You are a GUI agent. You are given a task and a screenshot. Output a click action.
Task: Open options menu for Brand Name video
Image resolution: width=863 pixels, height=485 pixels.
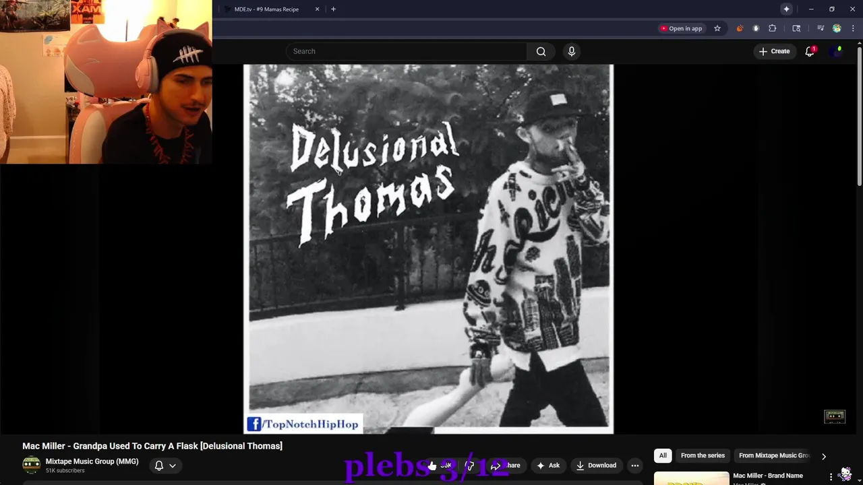coord(831,477)
